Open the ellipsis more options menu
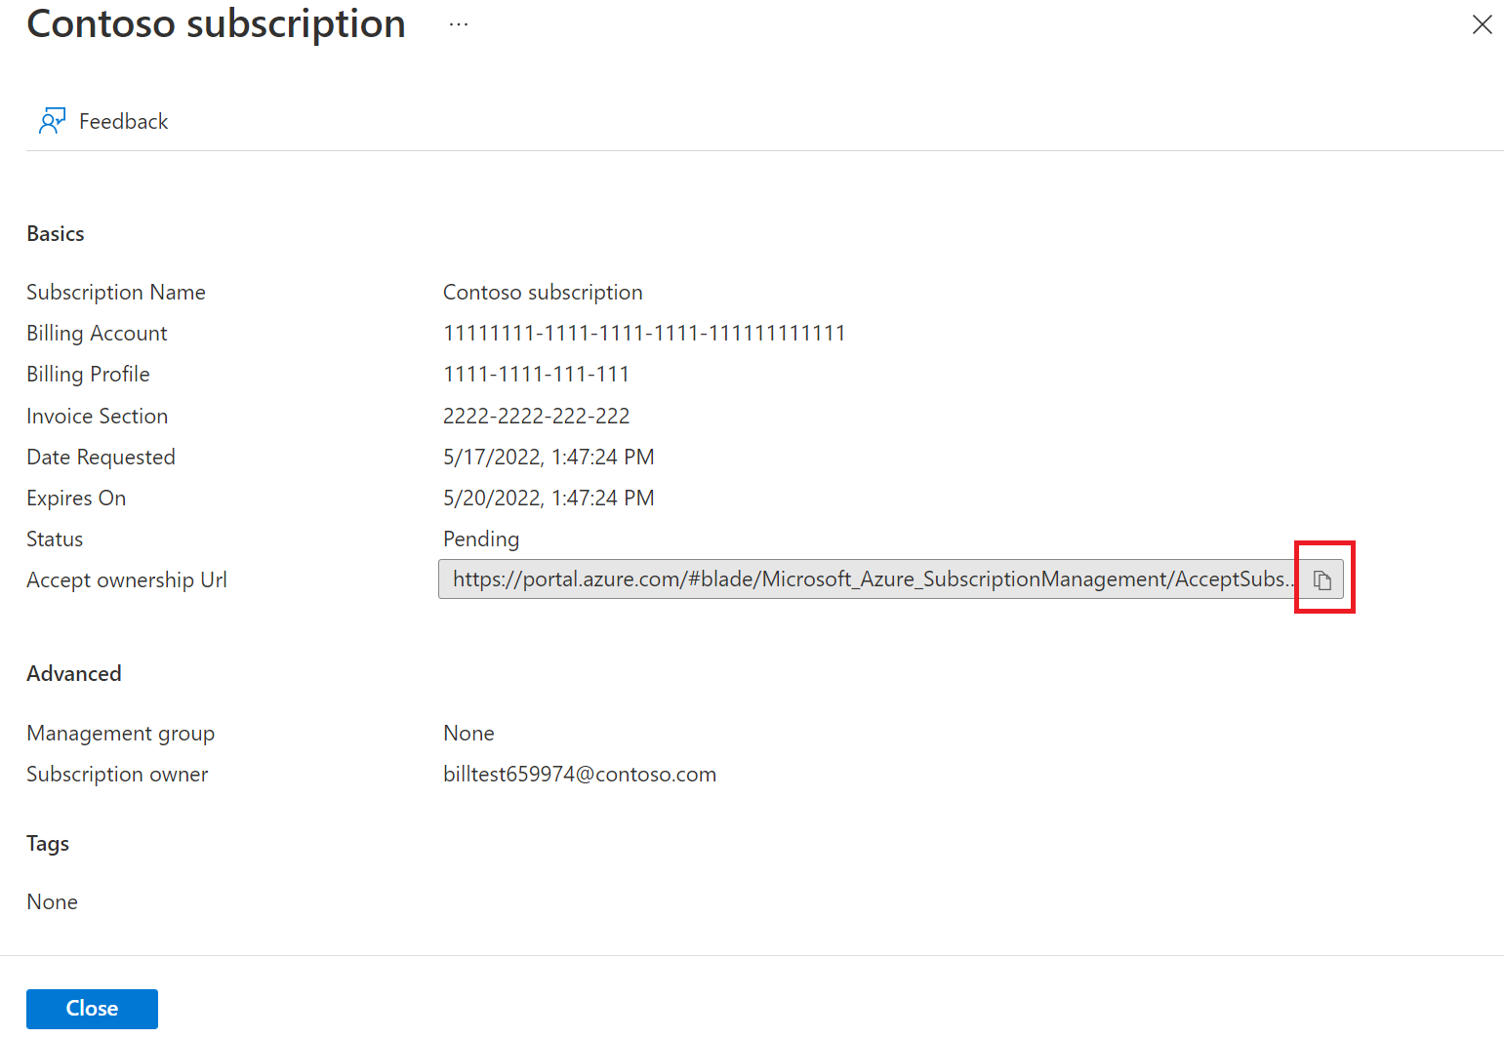The image size is (1504, 1038). click(x=459, y=24)
